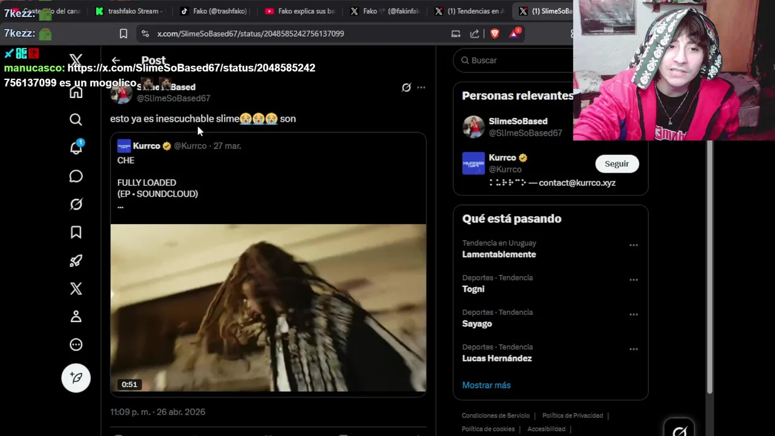Select the (1) SlimeSoBased browser tab

[545, 11]
